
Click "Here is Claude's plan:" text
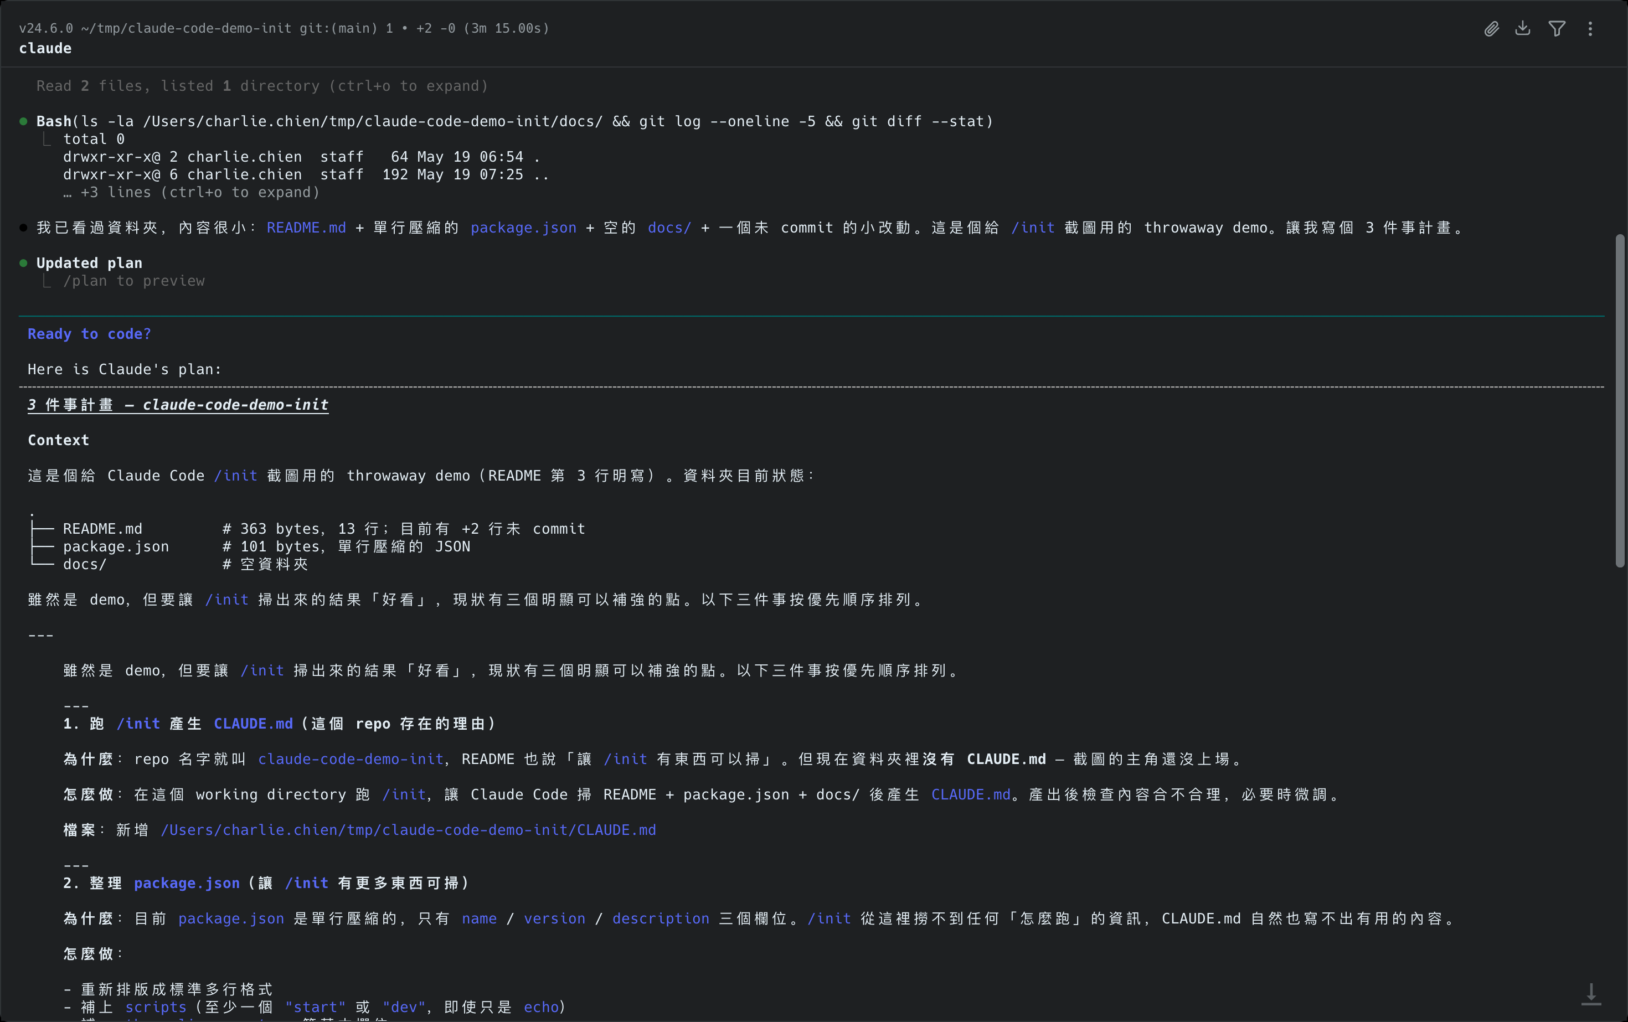click(125, 370)
